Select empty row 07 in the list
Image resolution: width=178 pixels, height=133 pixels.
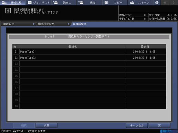89,88
